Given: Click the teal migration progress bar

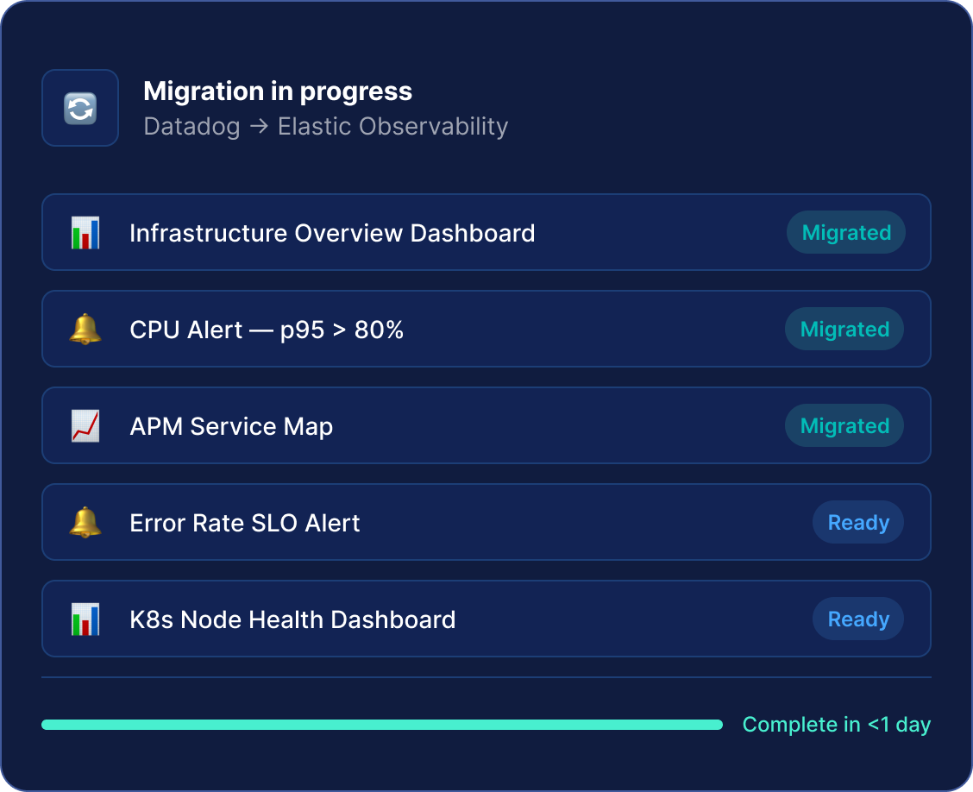Looking at the screenshot, I should click(381, 725).
